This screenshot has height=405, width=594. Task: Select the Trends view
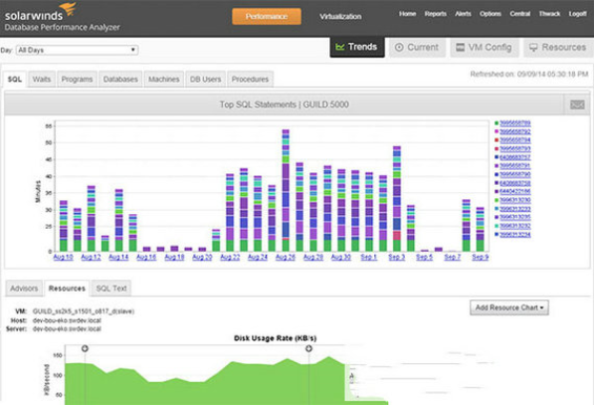click(357, 47)
